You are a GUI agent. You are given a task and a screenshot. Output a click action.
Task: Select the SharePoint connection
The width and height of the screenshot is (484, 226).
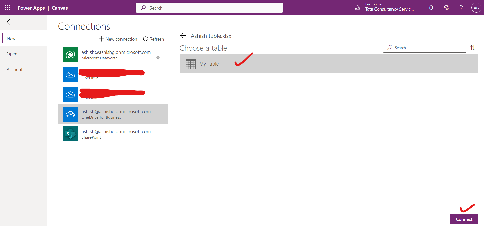pos(113,134)
